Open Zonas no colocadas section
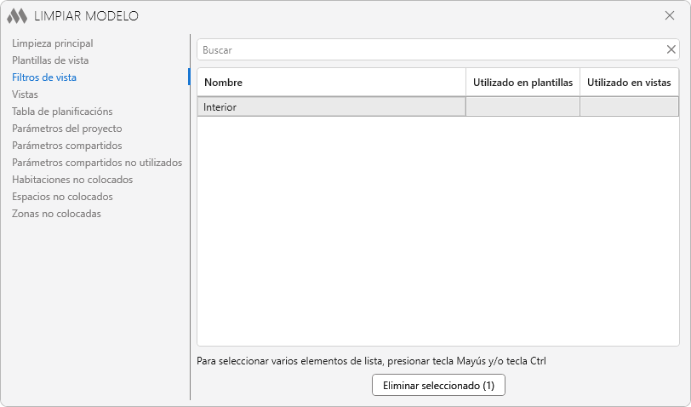Viewport: 691px width, 407px height. (56, 214)
